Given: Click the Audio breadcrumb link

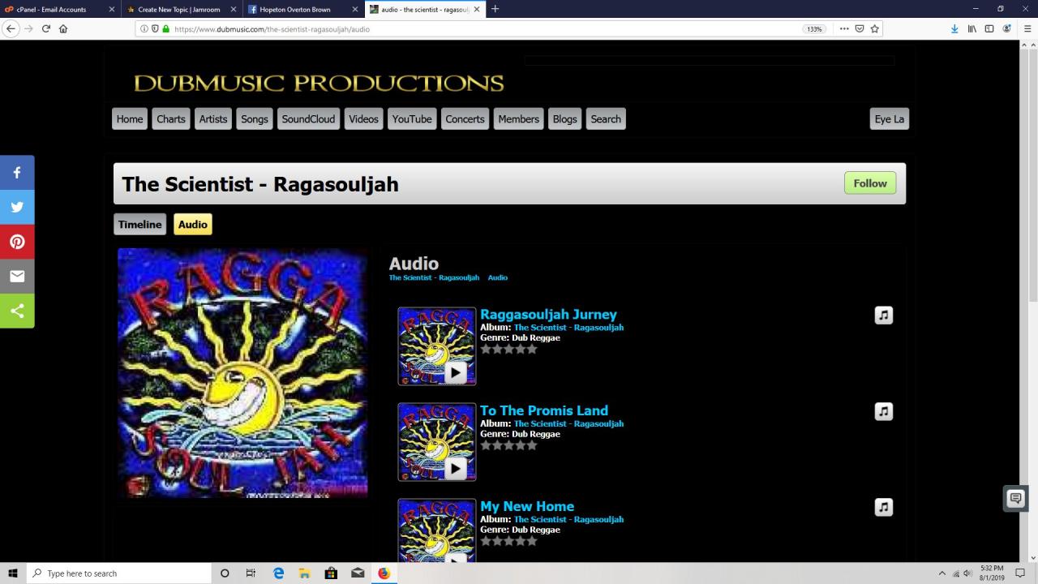Looking at the screenshot, I should [x=498, y=277].
